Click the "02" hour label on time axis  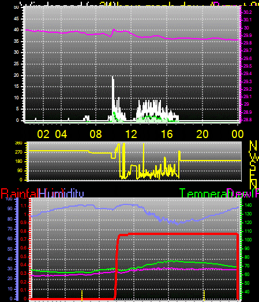(43, 134)
